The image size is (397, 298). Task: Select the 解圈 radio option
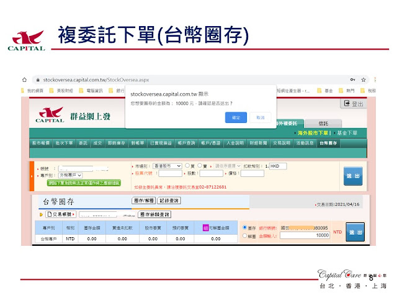[x=244, y=236]
